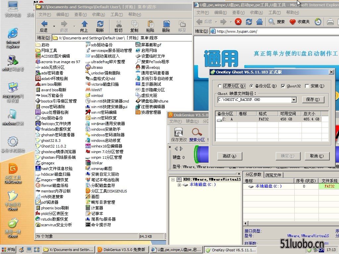This screenshot has height=254, width=339.
Task: Launch 分区工具DiskGenius desktop icon
Action: click(x=13, y=174)
